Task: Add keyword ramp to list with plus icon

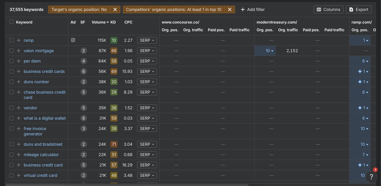Action: [x=19, y=40]
